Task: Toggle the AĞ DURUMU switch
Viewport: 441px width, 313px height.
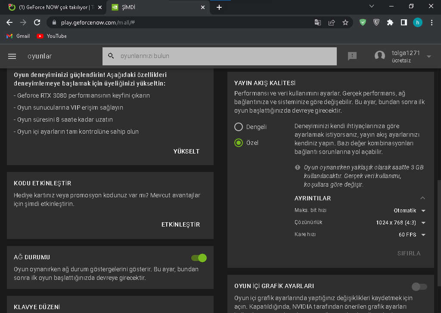Action: click(199, 258)
